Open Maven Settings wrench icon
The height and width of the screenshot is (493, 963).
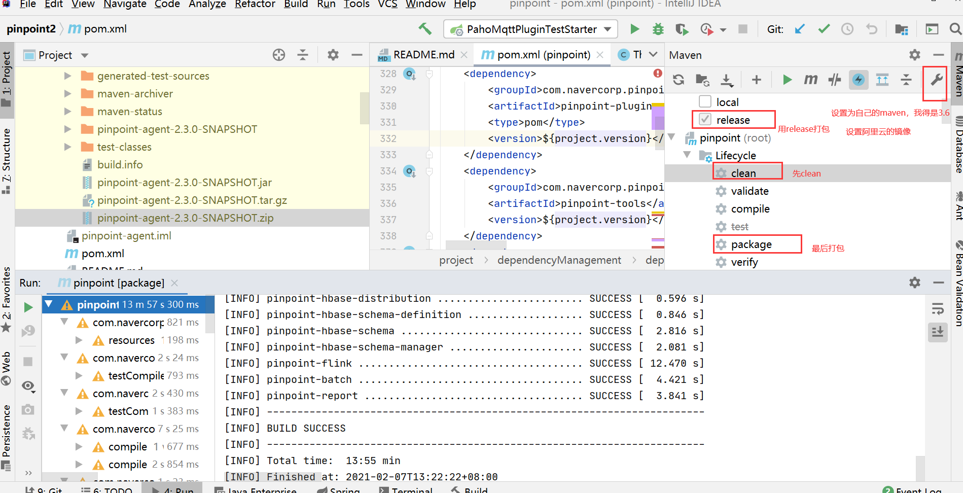click(x=936, y=80)
